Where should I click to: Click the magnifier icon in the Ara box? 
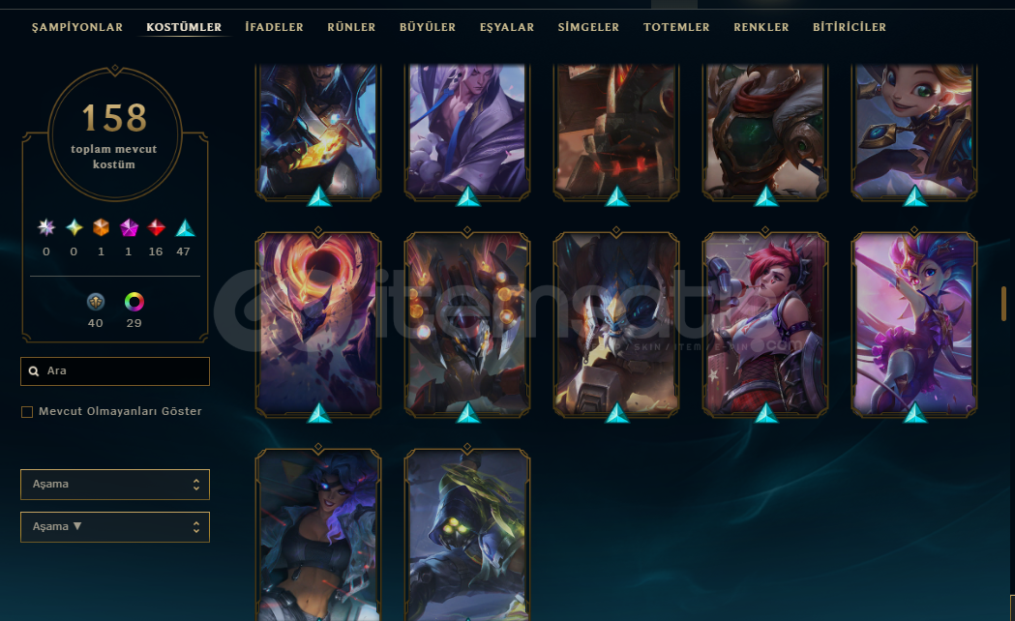34,371
